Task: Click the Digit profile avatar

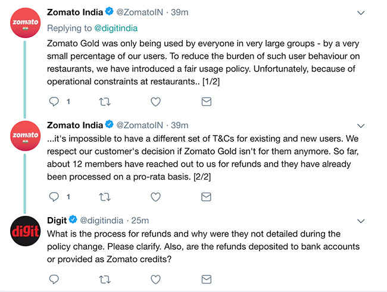Action: tap(25, 231)
